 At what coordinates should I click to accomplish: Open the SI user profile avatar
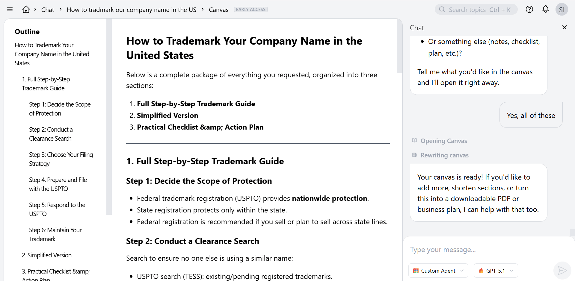tap(562, 10)
